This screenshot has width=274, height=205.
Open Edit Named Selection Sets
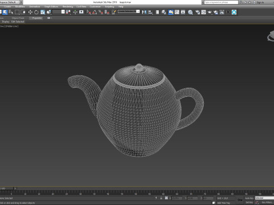click(114, 12)
